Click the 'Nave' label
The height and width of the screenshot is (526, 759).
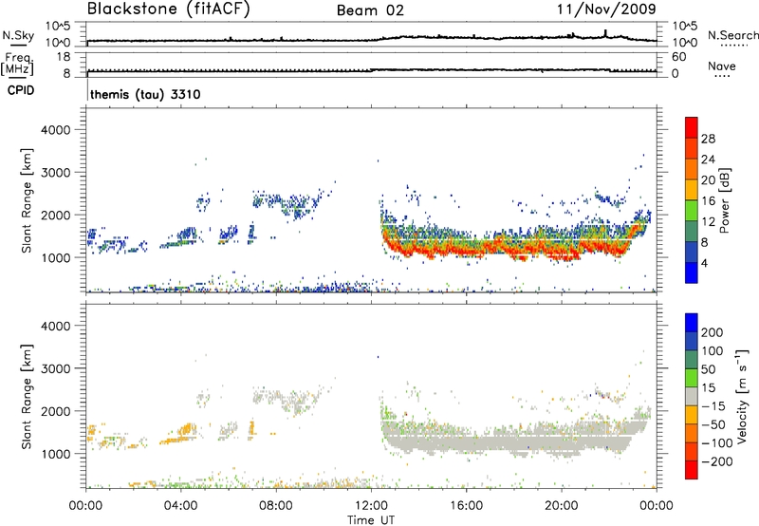coord(722,66)
